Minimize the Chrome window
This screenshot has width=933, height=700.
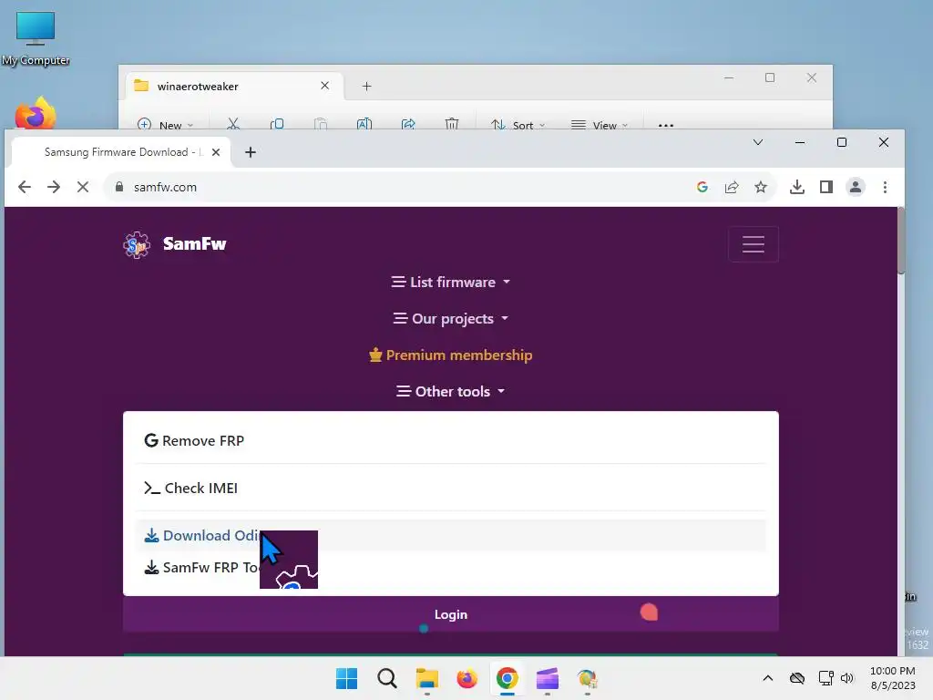[x=800, y=142]
